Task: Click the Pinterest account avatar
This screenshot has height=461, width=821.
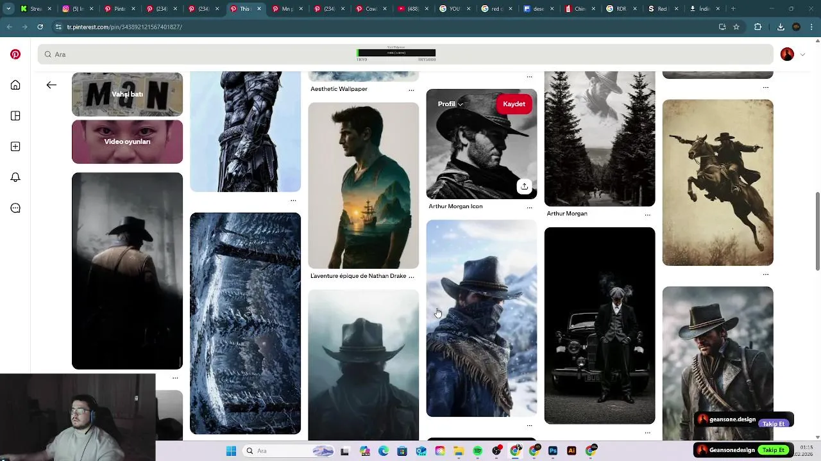Action: tap(787, 54)
